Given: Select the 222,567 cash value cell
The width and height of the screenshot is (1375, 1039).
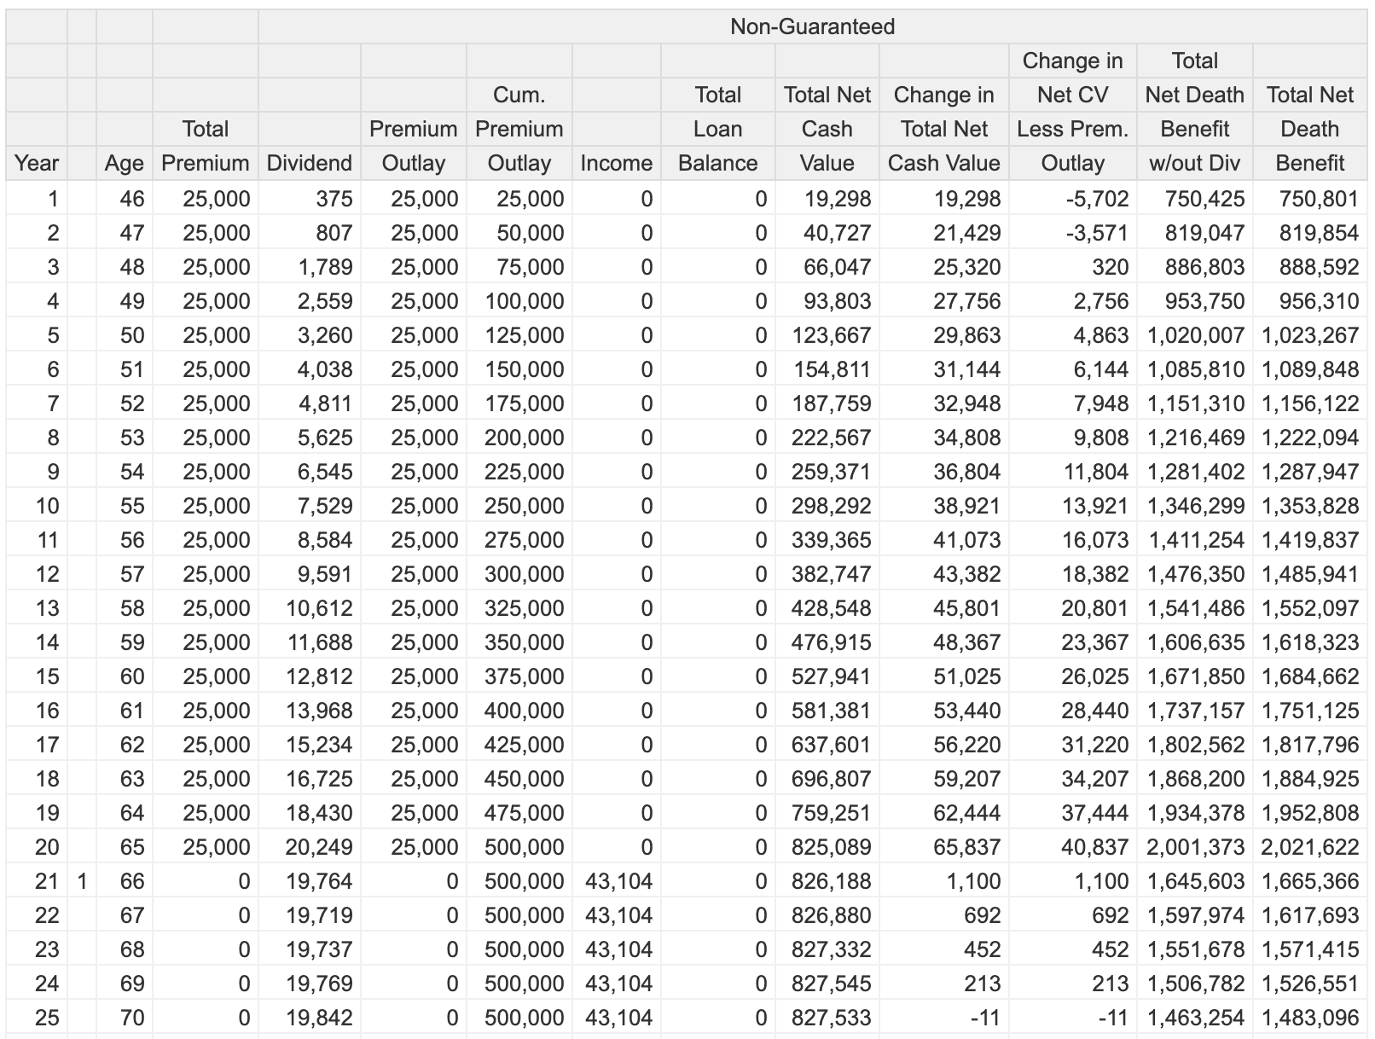Looking at the screenshot, I should [827, 438].
